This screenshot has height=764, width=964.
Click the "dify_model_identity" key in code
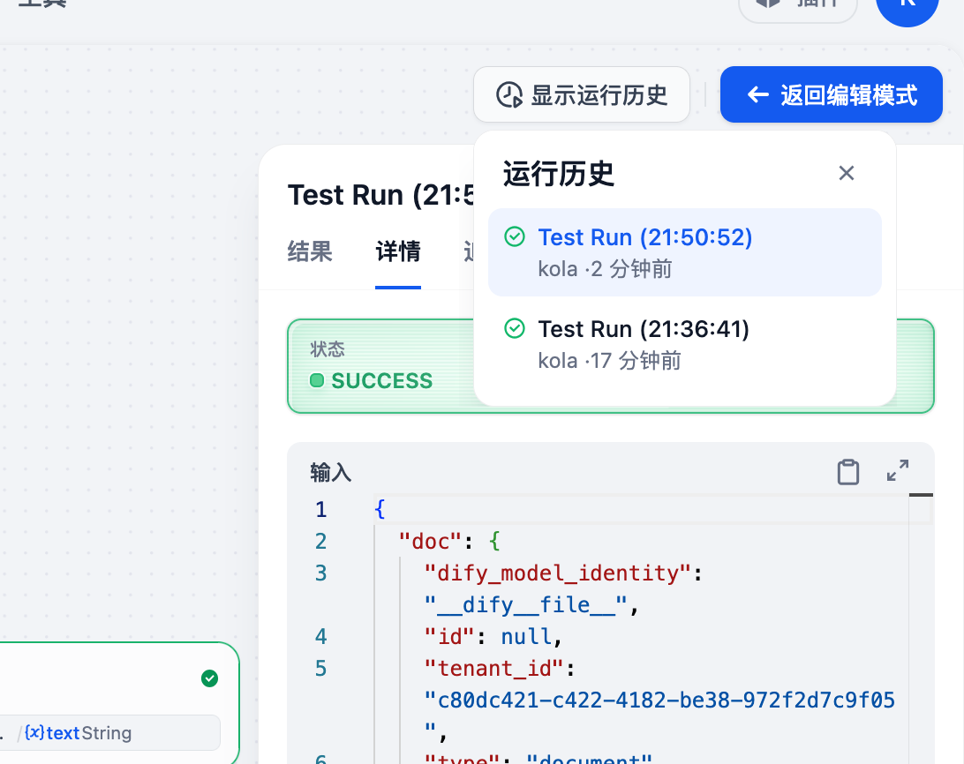pos(558,573)
